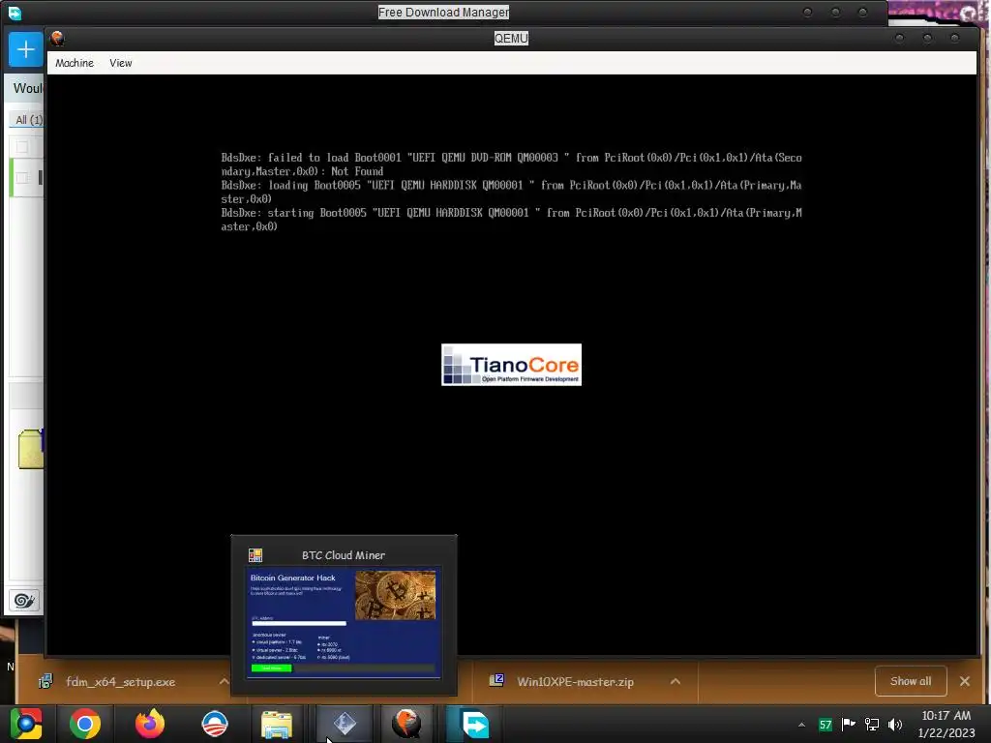Click the BTC Cloud Miner preview title

(x=344, y=555)
